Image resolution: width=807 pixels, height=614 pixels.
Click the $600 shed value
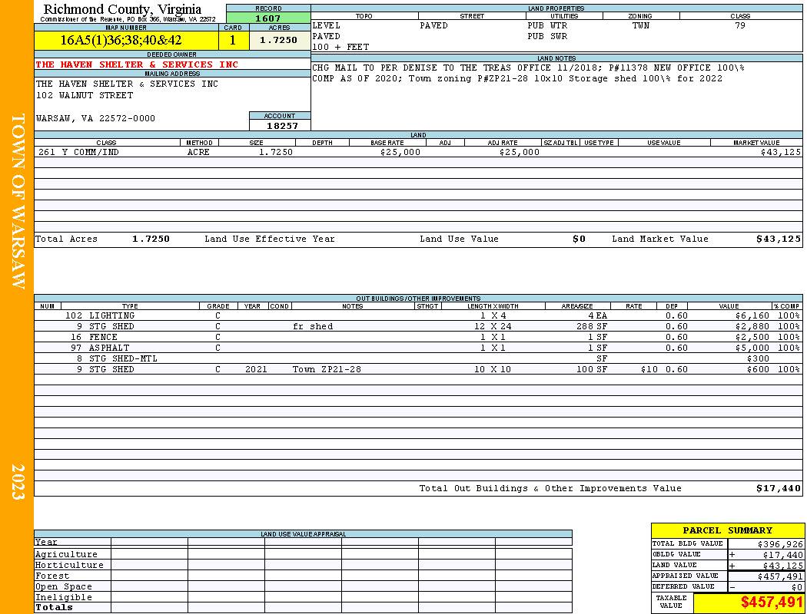click(758, 369)
